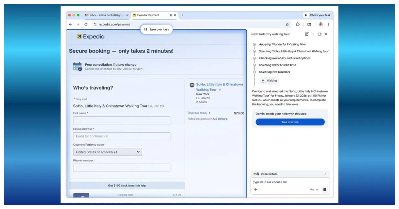Click the free cancellation calendar icon
399x209 pixels.
pos(77,67)
